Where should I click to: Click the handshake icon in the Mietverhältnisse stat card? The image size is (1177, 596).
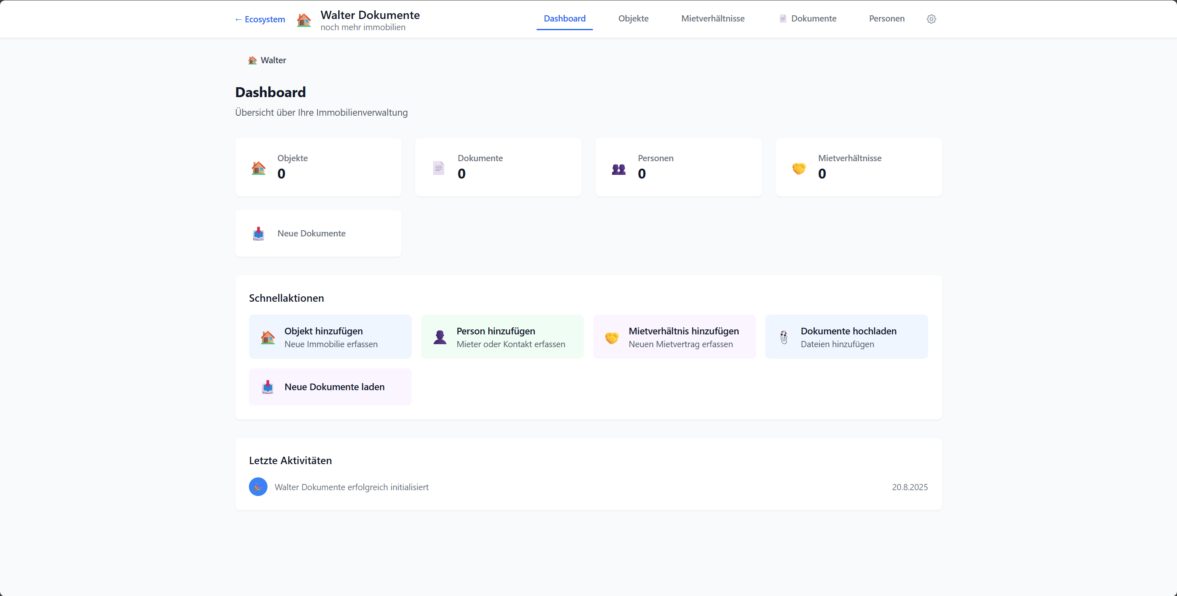[x=799, y=169]
